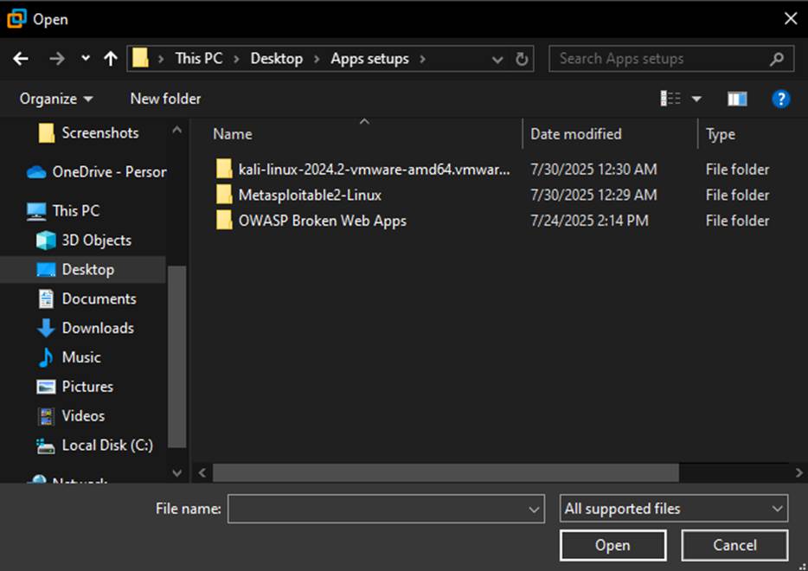
Task: Select the Metasploitable2-Linux folder
Action: point(310,195)
